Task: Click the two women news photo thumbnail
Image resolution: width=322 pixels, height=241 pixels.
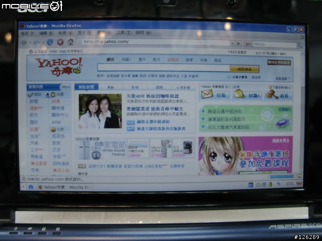Action: pos(100,111)
